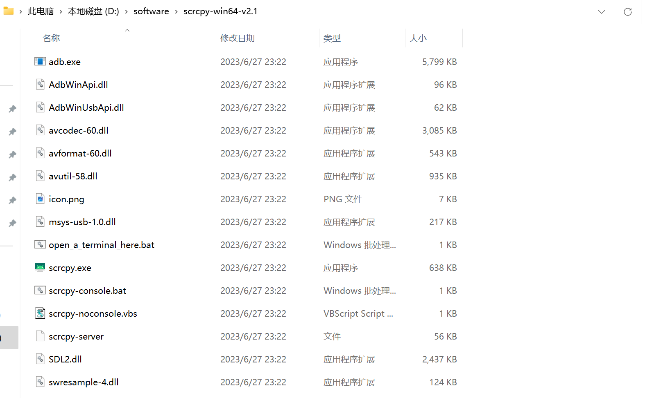Screen dimensions: 645x398
Task: Click the AdbWinUsbApi.dll file icon
Action: click(40, 107)
